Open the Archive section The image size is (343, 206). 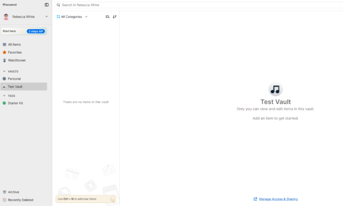[x=24, y=192]
